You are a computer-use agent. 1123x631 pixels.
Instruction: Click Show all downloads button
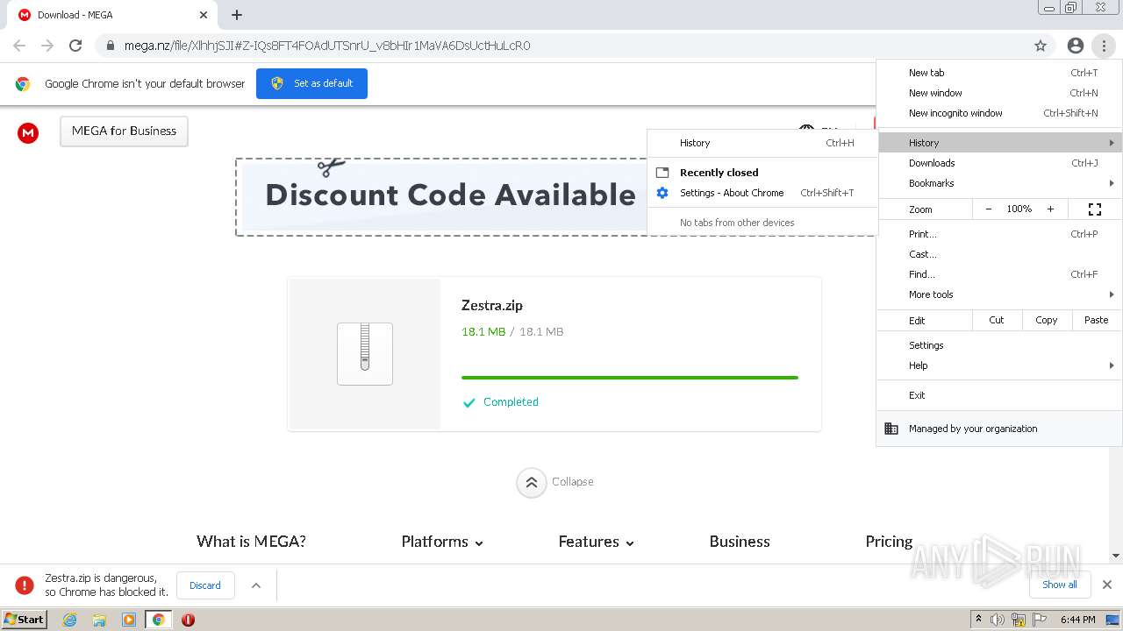pyautogui.click(x=1060, y=585)
